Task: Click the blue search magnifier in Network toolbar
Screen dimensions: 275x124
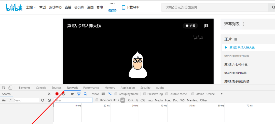Action: pos(85,94)
